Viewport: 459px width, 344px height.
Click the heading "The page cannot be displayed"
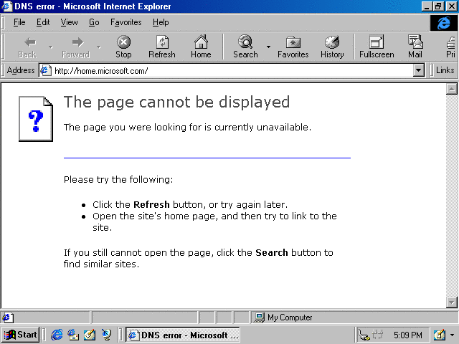pos(176,102)
